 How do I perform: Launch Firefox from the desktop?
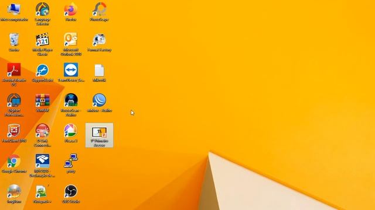71,12
